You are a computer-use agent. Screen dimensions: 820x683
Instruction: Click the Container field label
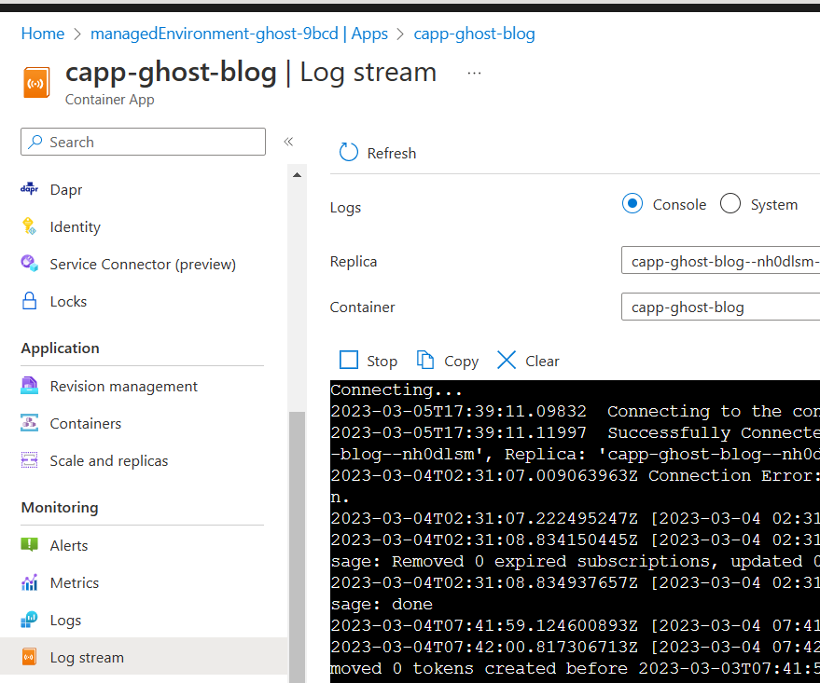click(x=362, y=307)
